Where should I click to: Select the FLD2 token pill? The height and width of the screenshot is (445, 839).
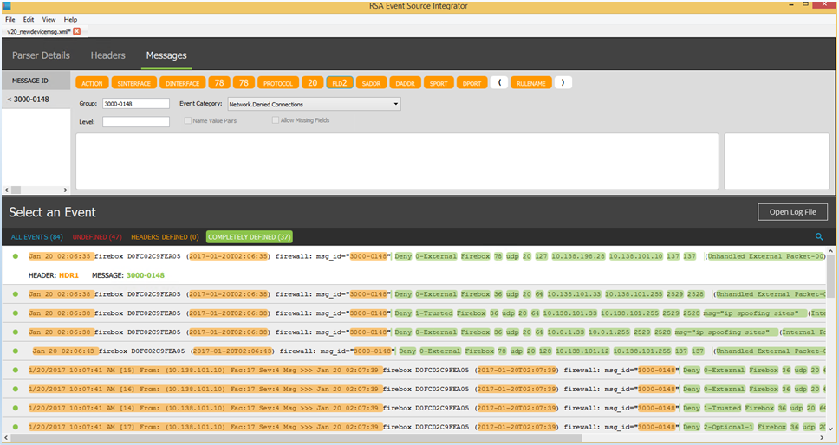click(x=339, y=83)
